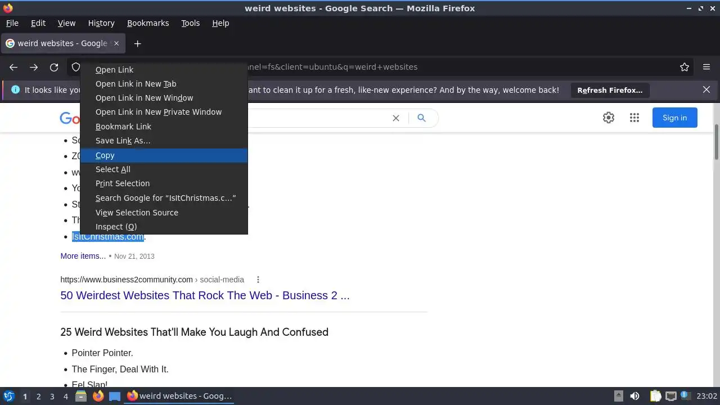This screenshot has width=720, height=405.
Task: Choose Open Link in New Tab
Action: (x=164, y=84)
